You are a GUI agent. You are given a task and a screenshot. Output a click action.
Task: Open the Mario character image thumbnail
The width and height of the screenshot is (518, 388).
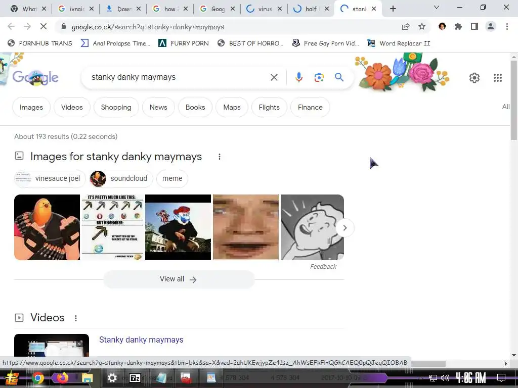click(178, 227)
